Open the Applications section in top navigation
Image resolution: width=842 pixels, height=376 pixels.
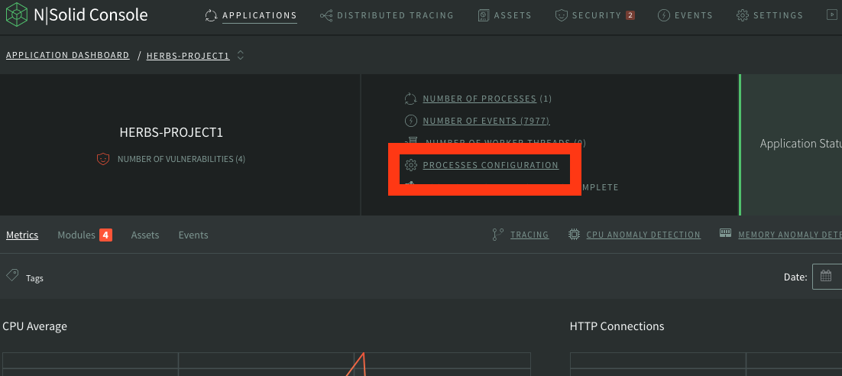(259, 15)
